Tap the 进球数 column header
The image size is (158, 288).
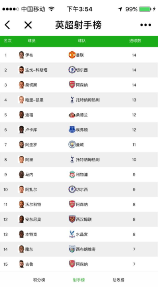[x=135, y=41]
